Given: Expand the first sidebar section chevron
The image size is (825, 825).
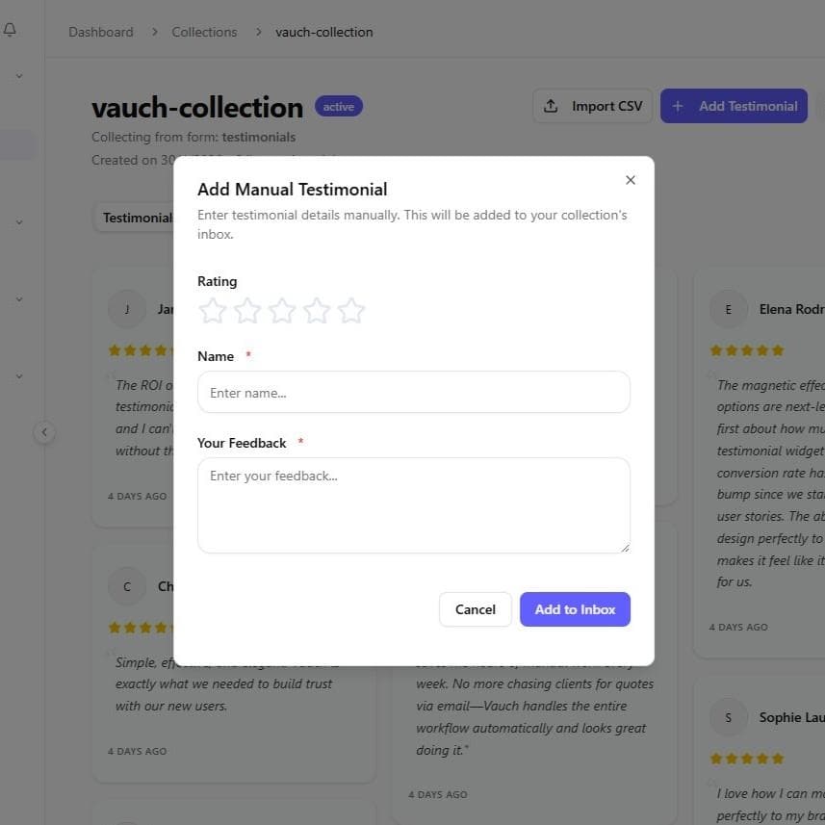Looking at the screenshot, I should [18, 75].
